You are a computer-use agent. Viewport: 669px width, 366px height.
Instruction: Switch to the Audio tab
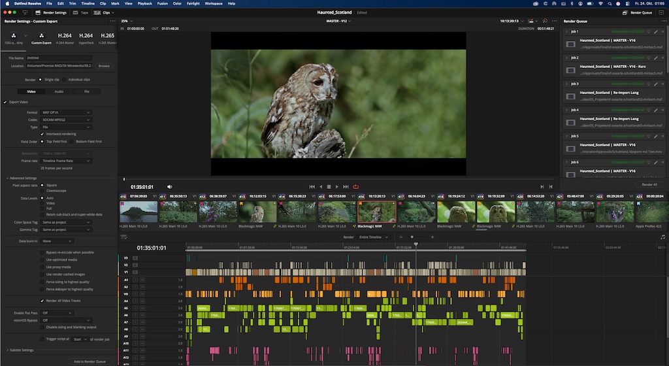pos(59,91)
